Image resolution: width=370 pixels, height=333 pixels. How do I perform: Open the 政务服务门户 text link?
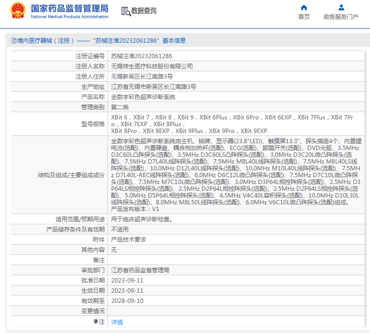click(x=341, y=17)
